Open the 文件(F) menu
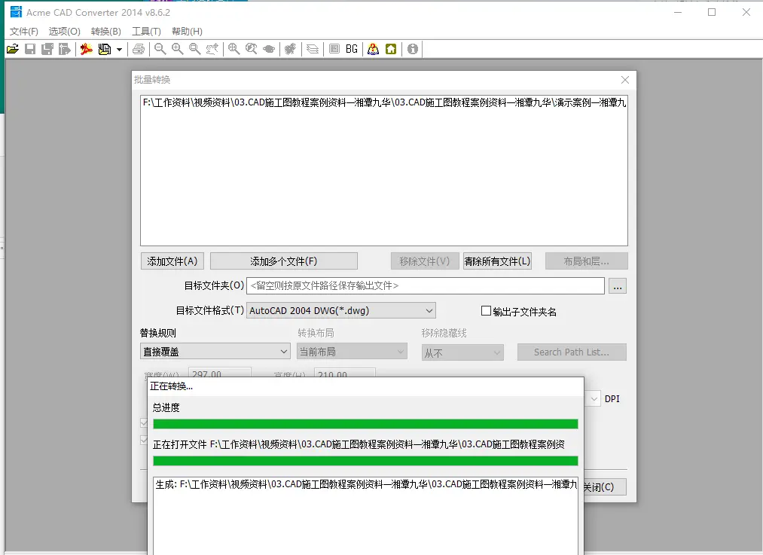The image size is (763, 555). (24, 32)
